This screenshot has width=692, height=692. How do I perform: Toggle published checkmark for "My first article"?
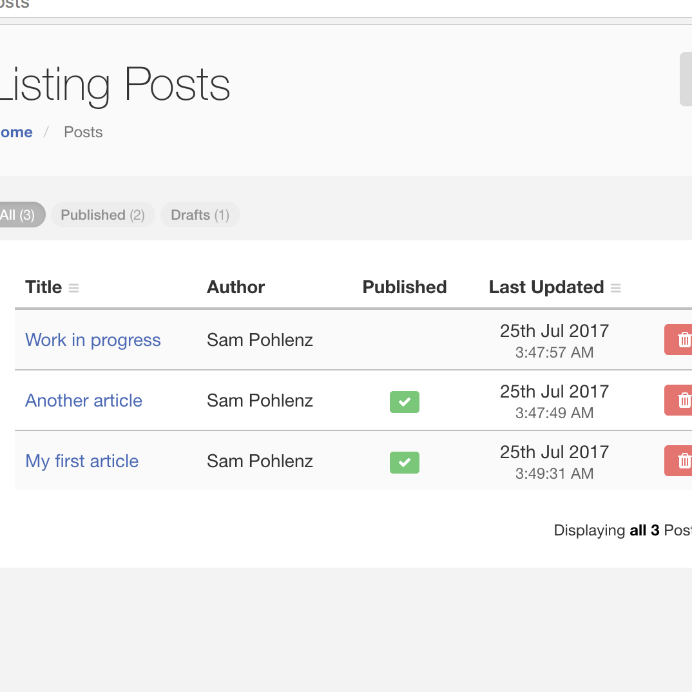click(x=404, y=463)
